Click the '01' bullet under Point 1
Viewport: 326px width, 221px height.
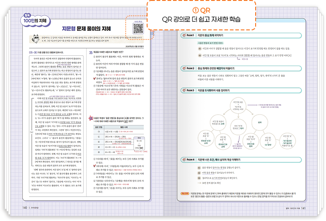[x=200, y=48]
